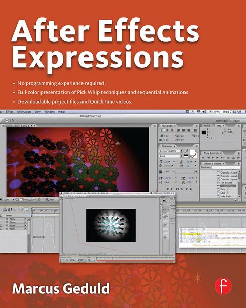
Task: Toggle Subscript text style
Action: click(x=191, y=189)
